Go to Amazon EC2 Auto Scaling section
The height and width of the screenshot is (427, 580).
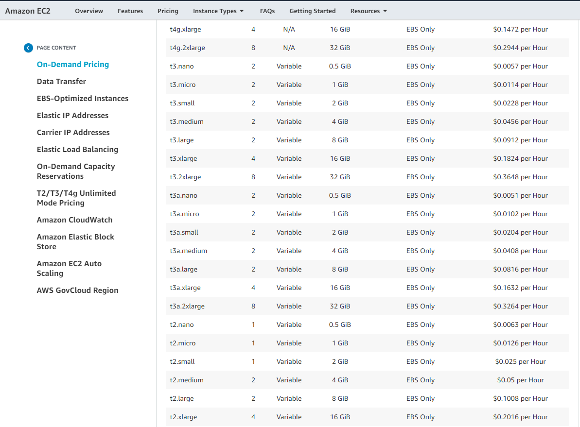69,269
